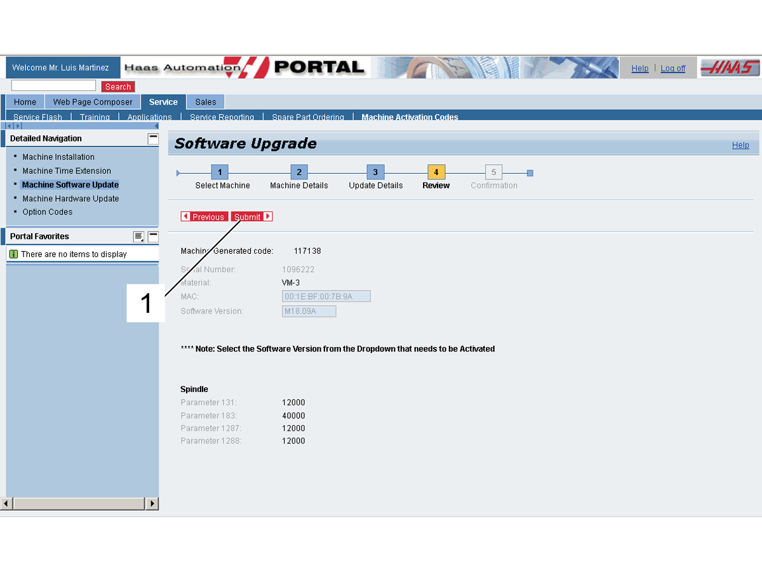
Task: Click the Help link beside Software Upgrade
Action: [x=740, y=145]
